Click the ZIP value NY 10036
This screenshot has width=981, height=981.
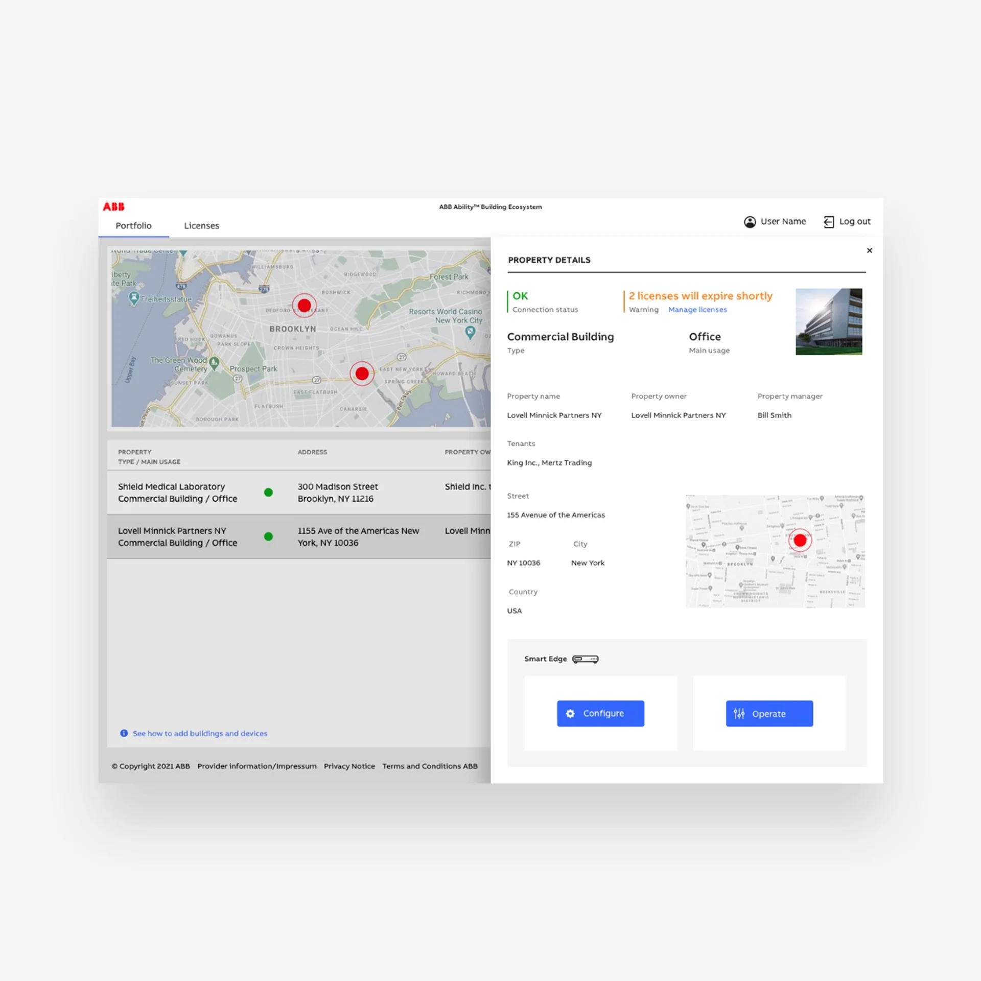(x=523, y=563)
